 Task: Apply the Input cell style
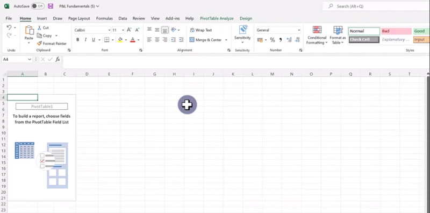pyautogui.click(x=421, y=39)
